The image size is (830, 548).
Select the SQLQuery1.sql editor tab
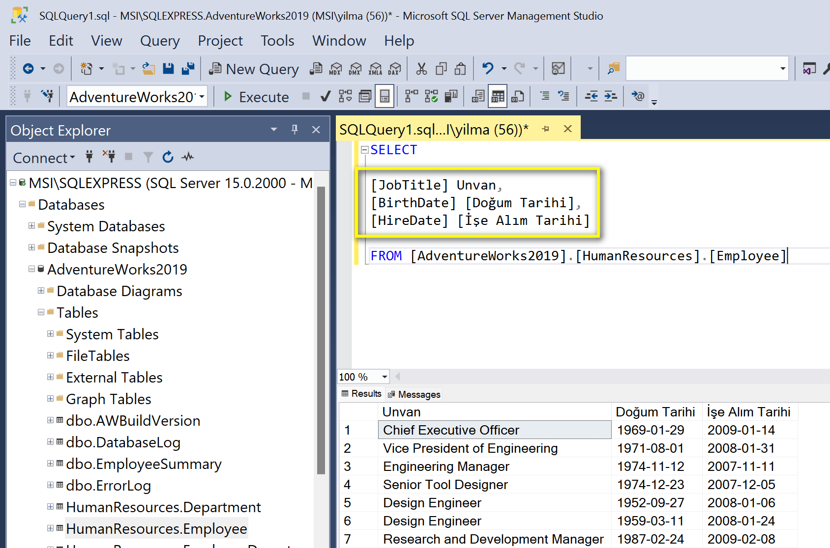coord(434,130)
